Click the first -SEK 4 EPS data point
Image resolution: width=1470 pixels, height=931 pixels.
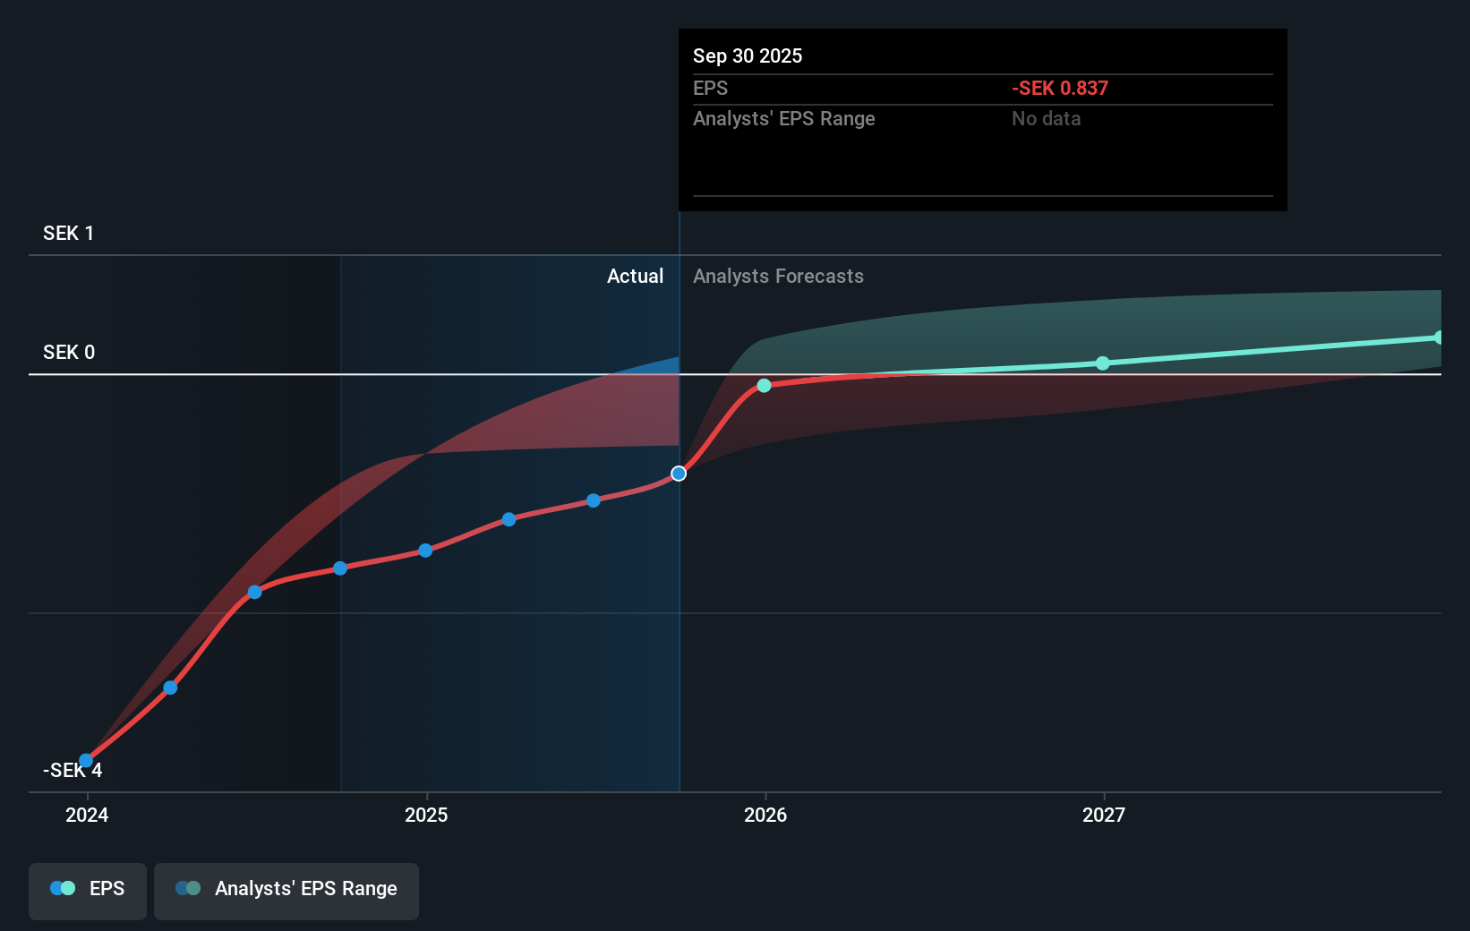click(x=85, y=759)
